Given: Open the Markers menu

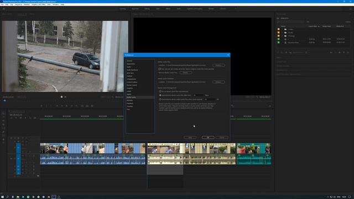Looking at the screenshot, I should click(27, 4).
